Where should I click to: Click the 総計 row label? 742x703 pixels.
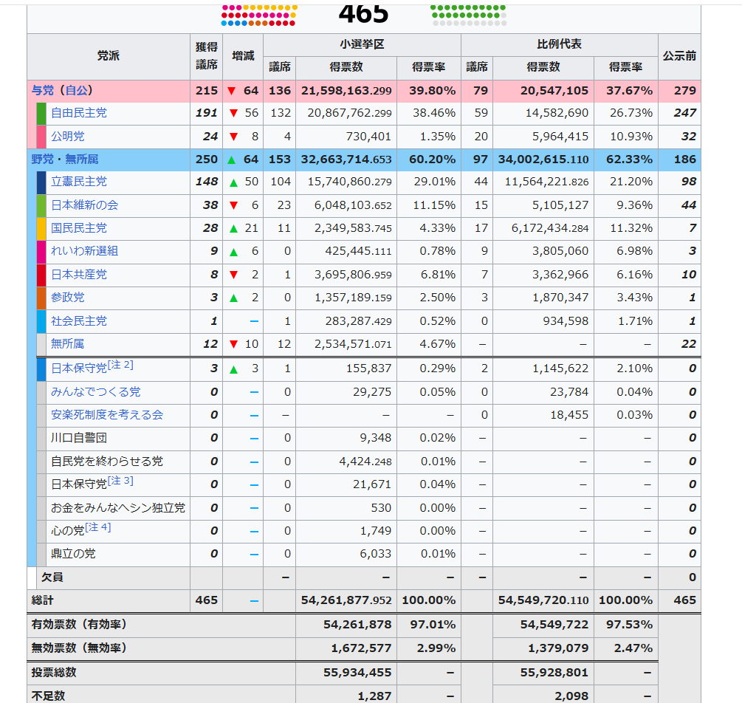(43, 600)
